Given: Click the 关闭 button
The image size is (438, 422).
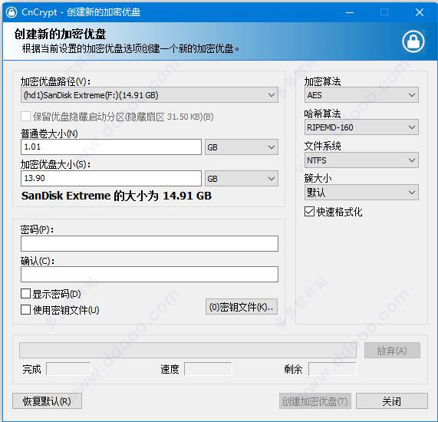Looking at the screenshot, I should [x=392, y=401].
